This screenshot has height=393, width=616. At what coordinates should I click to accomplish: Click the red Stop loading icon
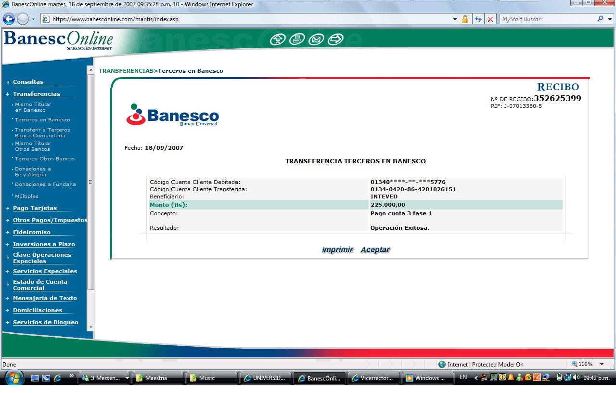(x=490, y=19)
